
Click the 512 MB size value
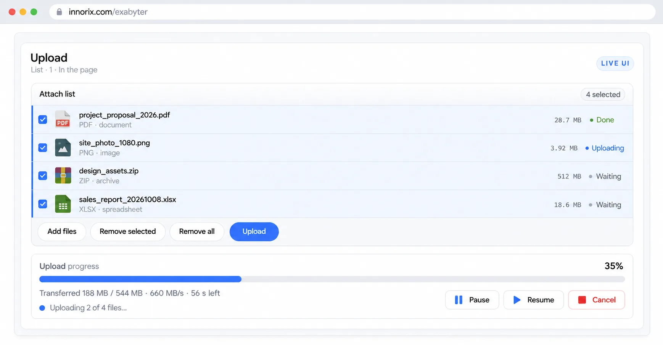tap(569, 177)
